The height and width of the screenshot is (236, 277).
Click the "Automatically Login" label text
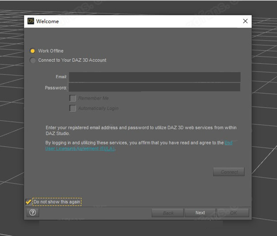tap(98, 108)
